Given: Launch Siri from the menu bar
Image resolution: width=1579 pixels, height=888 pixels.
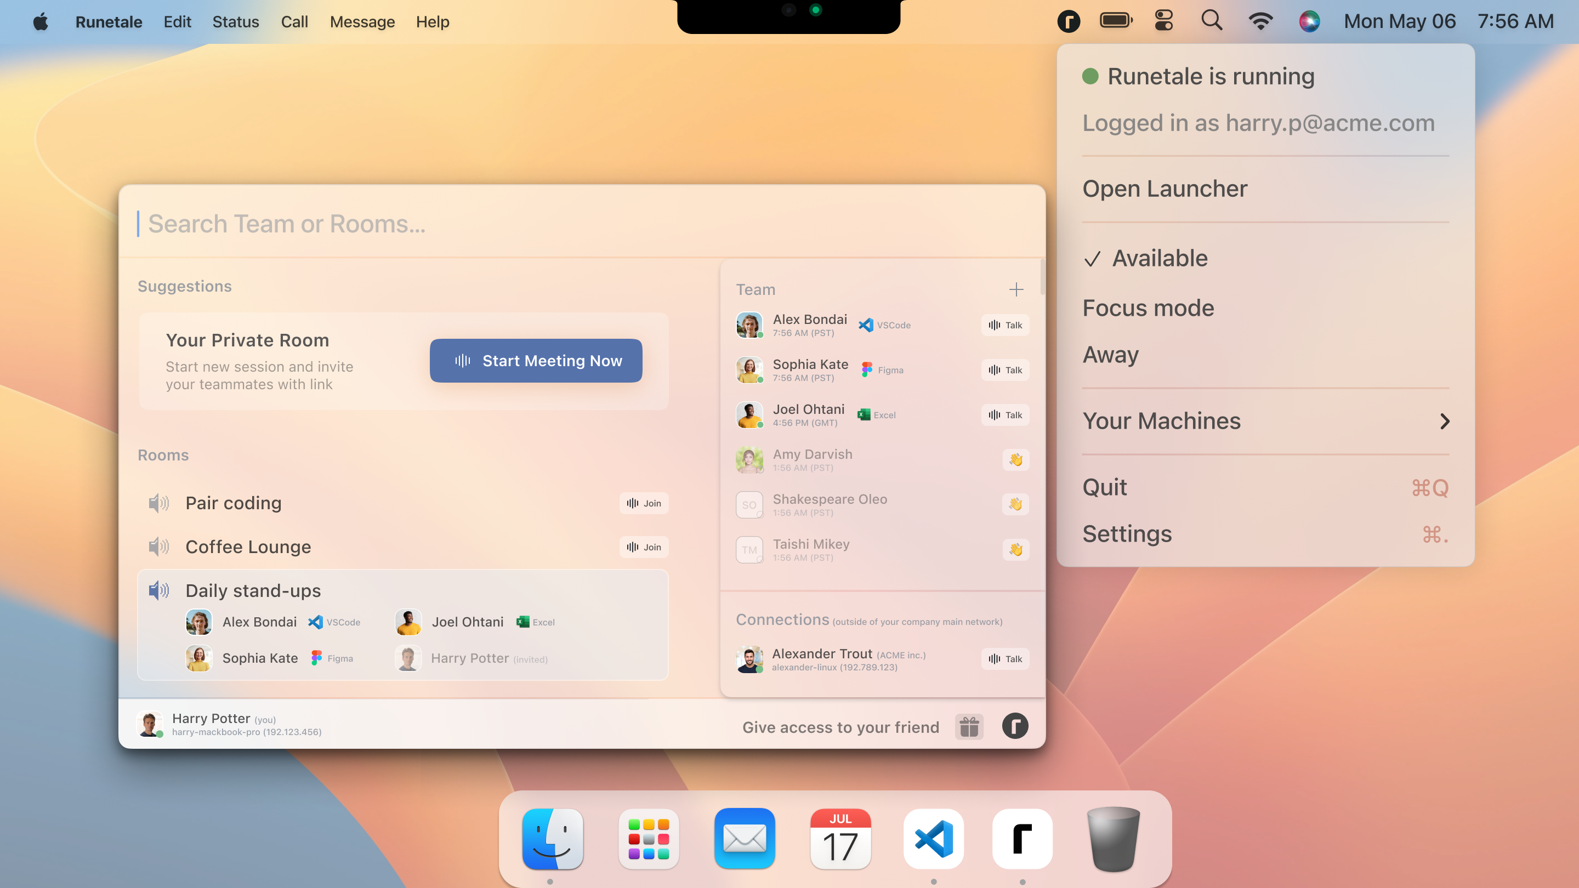Looking at the screenshot, I should tap(1309, 21).
